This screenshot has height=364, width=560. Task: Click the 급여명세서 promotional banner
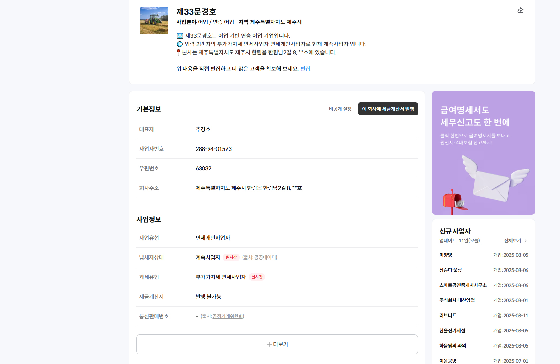[x=483, y=153]
